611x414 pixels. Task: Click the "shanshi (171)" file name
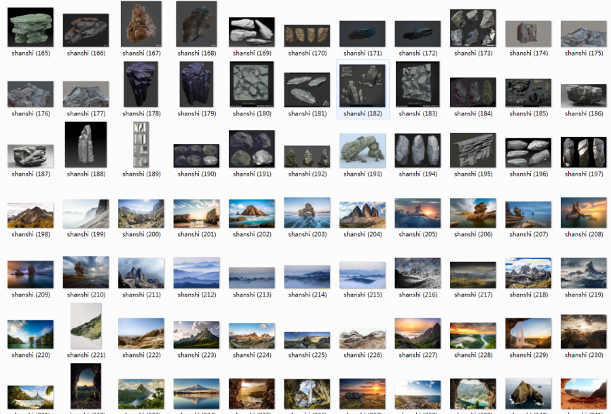click(363, 53)
